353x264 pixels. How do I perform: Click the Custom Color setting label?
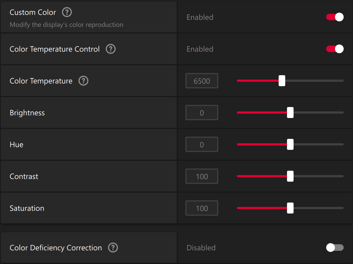click(x=33, y=12)
